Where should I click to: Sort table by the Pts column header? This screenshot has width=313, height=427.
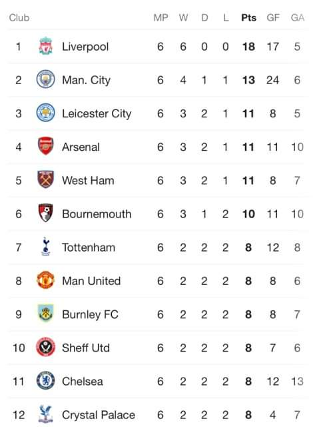pos(248,18)
